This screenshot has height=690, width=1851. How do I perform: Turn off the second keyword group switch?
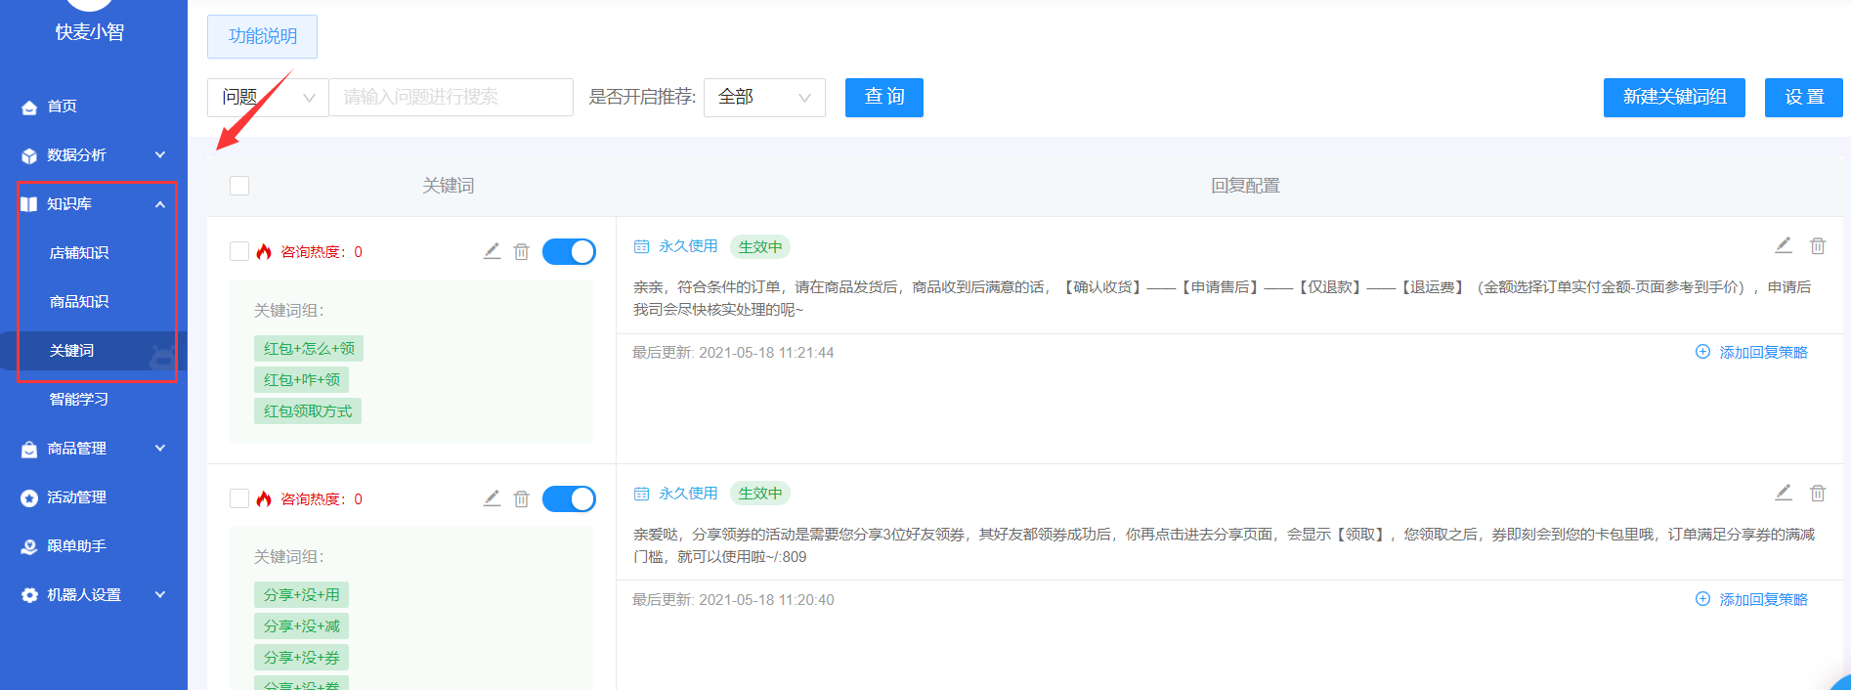569,498
